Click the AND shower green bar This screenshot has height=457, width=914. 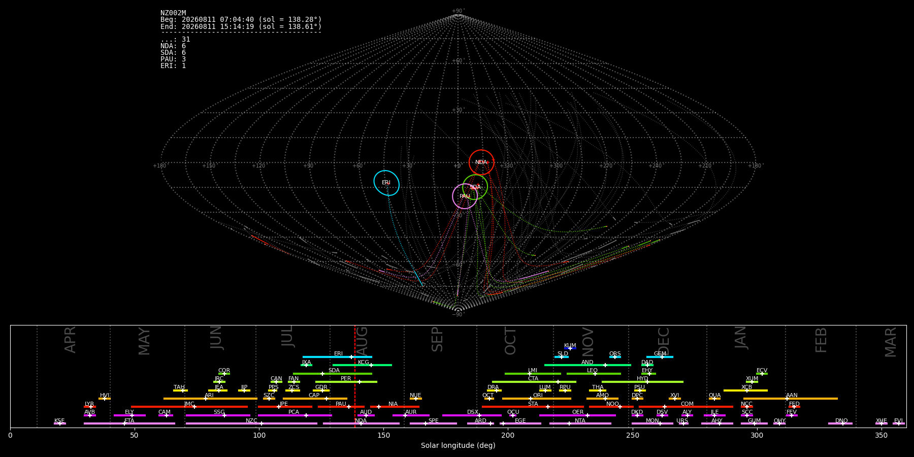pos(587,365)
